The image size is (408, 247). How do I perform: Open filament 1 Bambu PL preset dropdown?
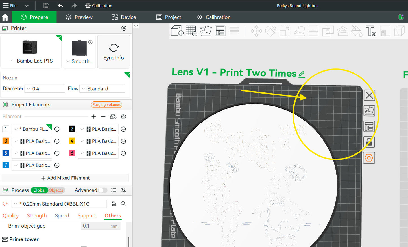[32, 129]
